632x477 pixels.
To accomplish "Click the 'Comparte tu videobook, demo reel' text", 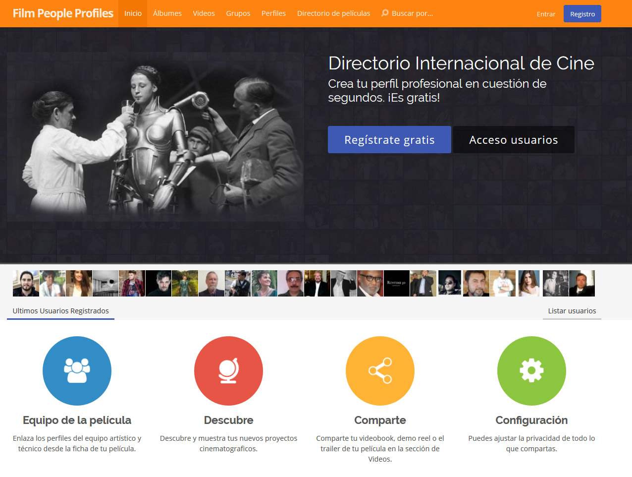I will [x=380, y=449].
